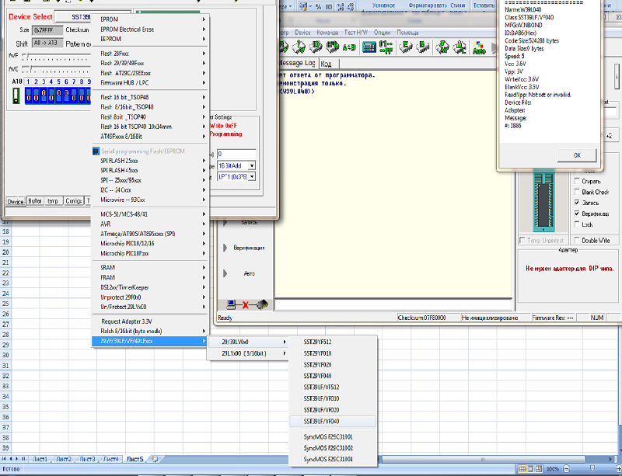The image size is (622, 476).
Task: Click the Авто side button
Action: click(249, 273)
